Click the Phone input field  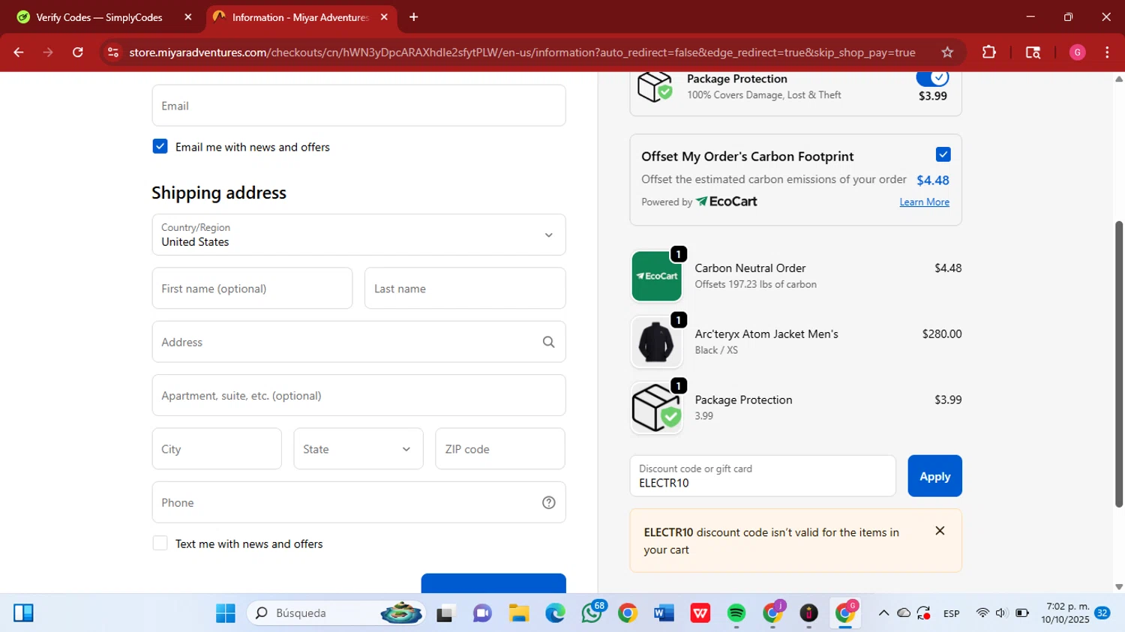358,502
